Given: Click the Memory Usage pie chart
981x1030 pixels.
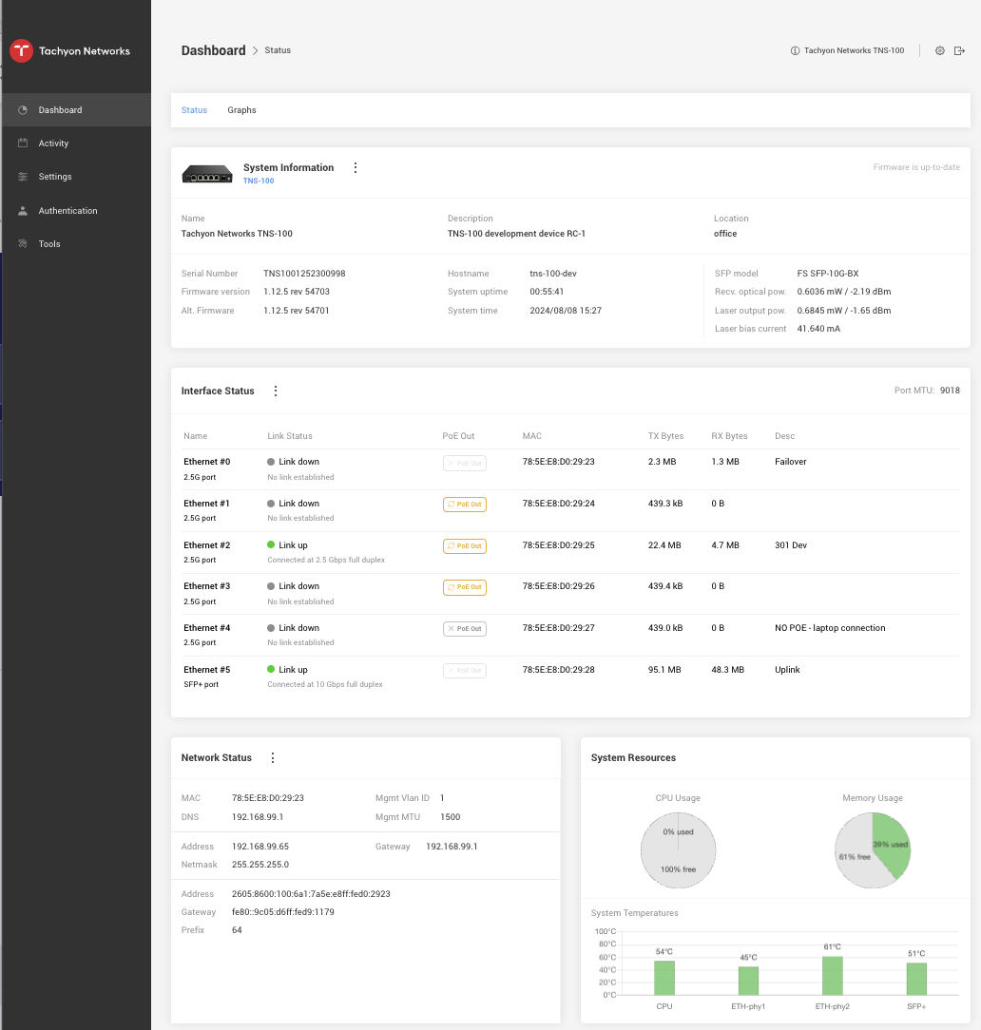Looking at the screenshot, I should pyautogui.click(x=873, y=850).
